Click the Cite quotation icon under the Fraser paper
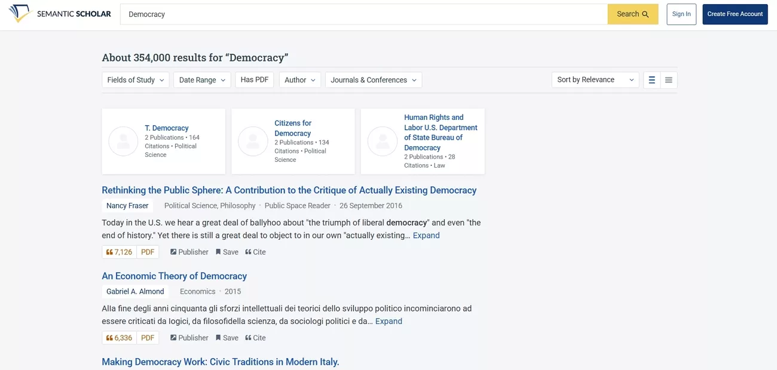 pyautogui.click(x=248, y=251)
